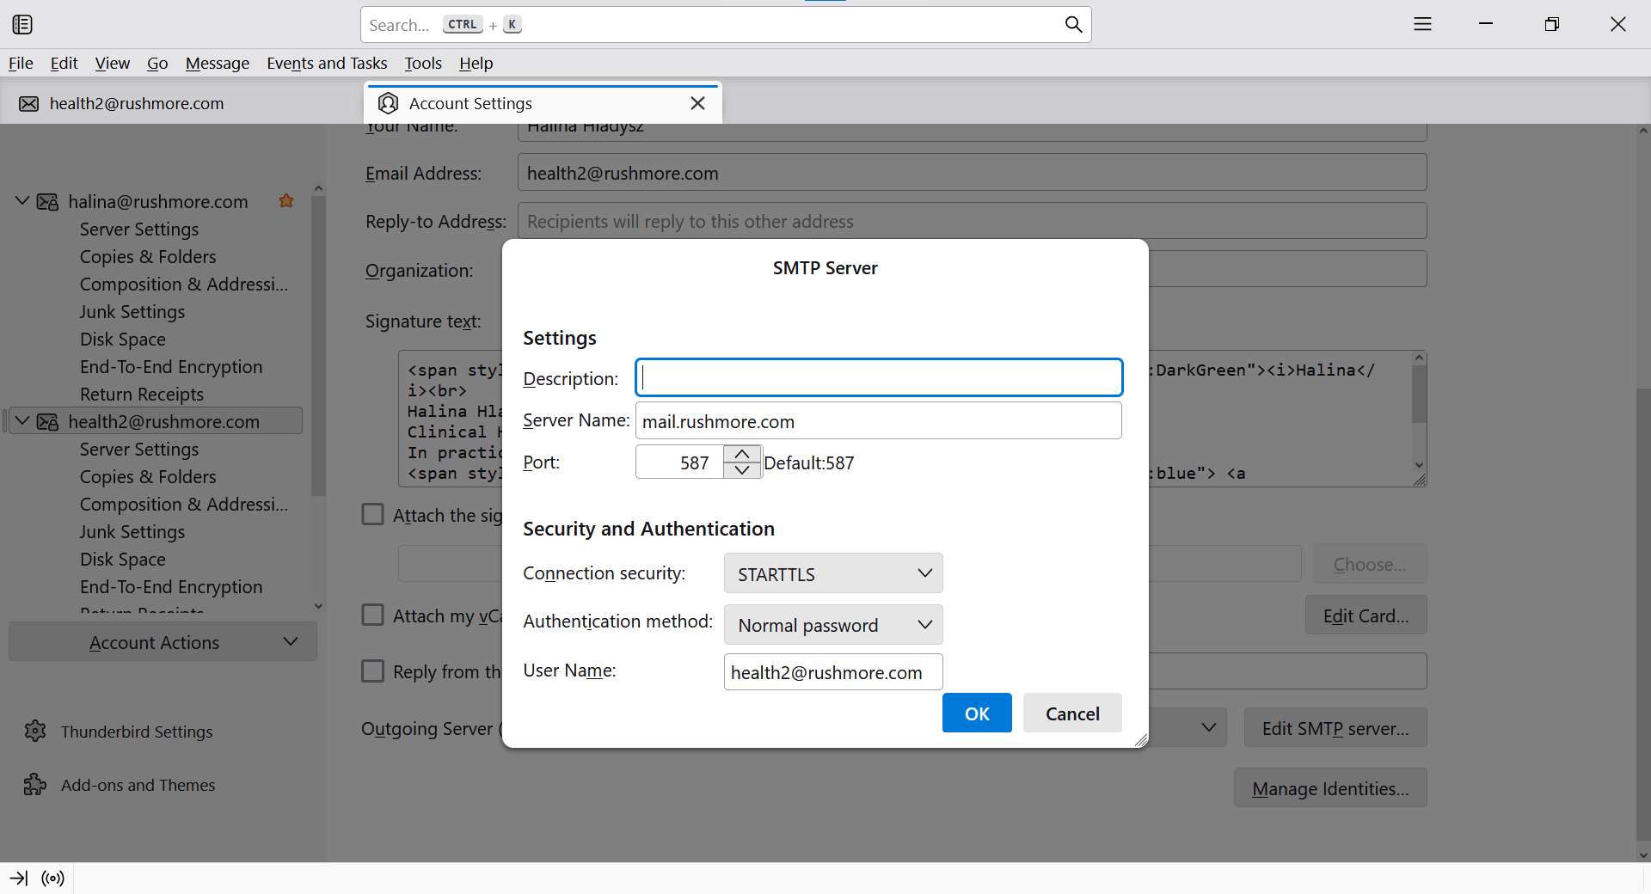The height and width of the screenshot is (894, 1651).
Task: Increase the Port value with up arrow
Action: pos(742,454)
